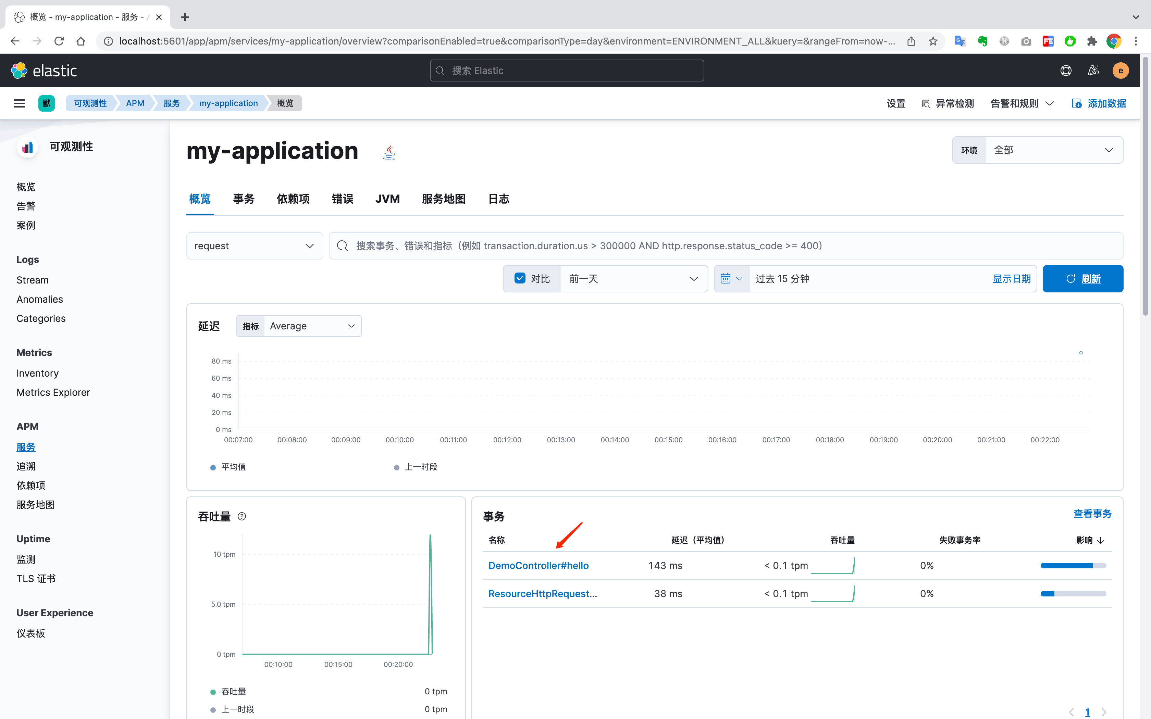Sort by the impact column
Screen dimensions: 1151x719
pyautogui.click(x=1090, y=540)
